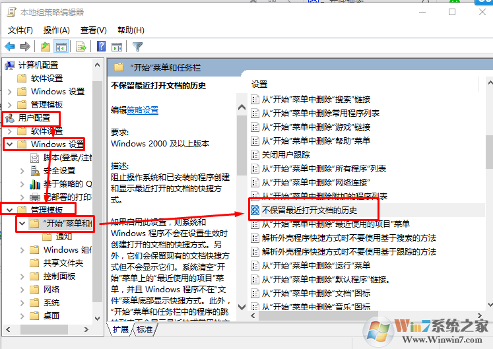
Task: Select 从"开始"菜单中删除"最近使用的项目"菜单 policy
Action: click(336, 224)
